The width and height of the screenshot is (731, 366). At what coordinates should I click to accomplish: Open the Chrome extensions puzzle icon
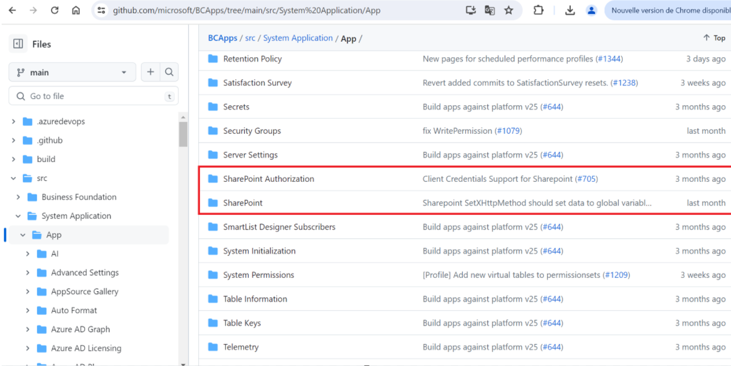point(538,10)
